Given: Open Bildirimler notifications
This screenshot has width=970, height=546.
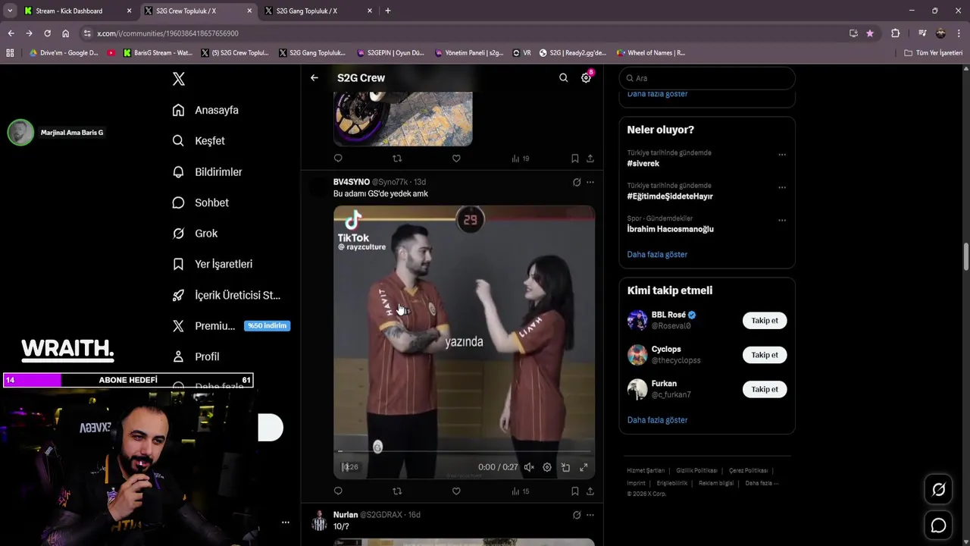Looking at the screenshot, I should tap(207, 172).
